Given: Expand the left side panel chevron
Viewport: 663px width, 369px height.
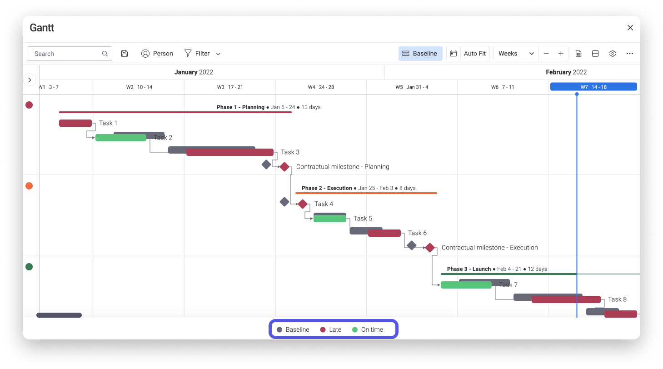Looking at the screenshot, I should (30, 80).
